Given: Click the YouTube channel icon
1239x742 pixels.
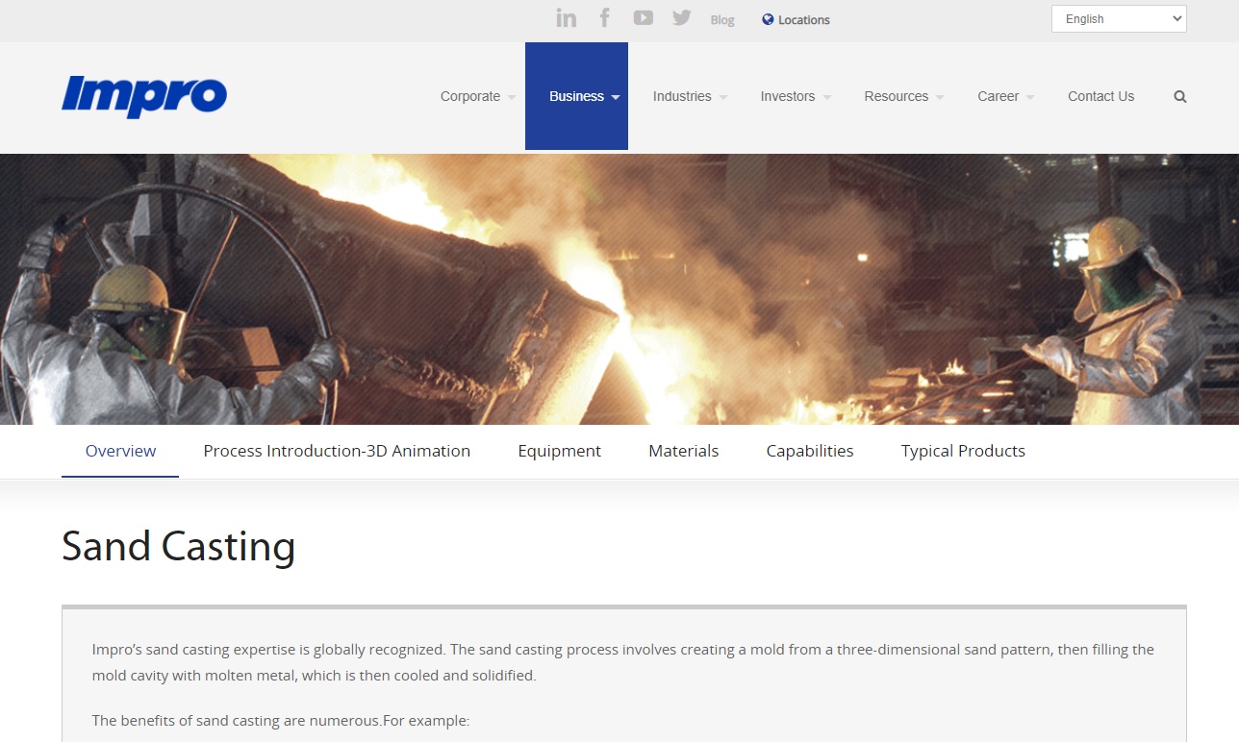Looking at the screenshot, I should pyautogui.click(x=643, y=17).
